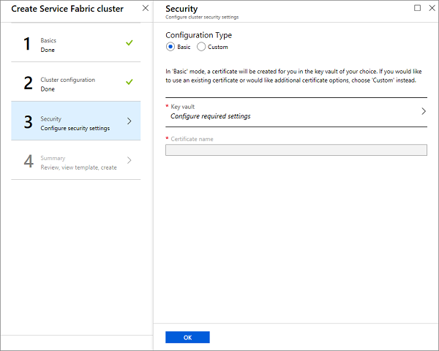Close the Security blade

(x=429, y=8)
